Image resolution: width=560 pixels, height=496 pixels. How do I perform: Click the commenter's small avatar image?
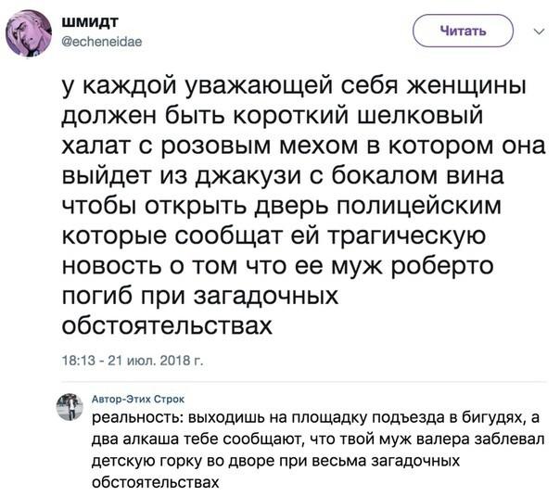tap(69, 406)
